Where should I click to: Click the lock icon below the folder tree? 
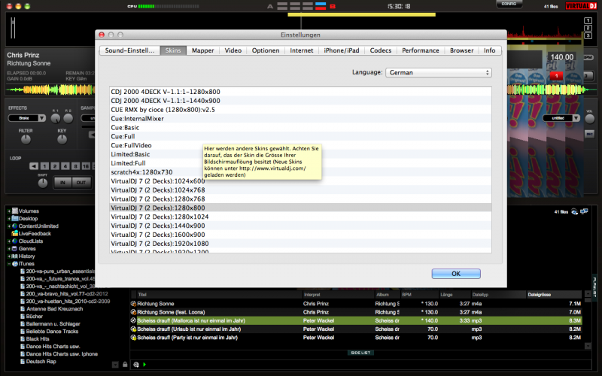click(125, 364)
